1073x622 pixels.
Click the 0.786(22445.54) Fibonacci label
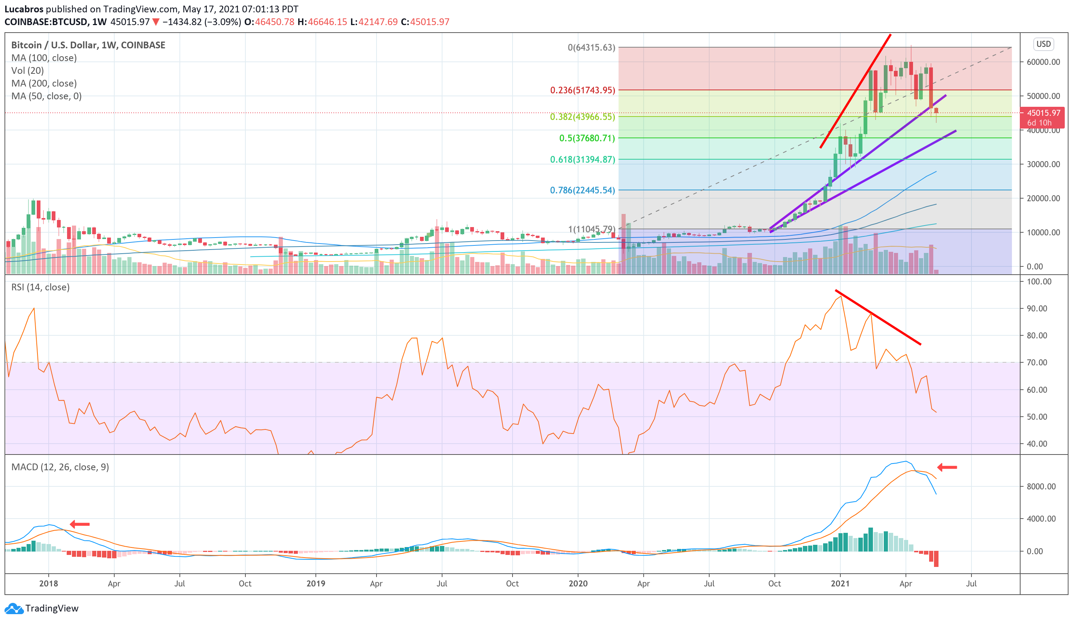click(583, 190)
